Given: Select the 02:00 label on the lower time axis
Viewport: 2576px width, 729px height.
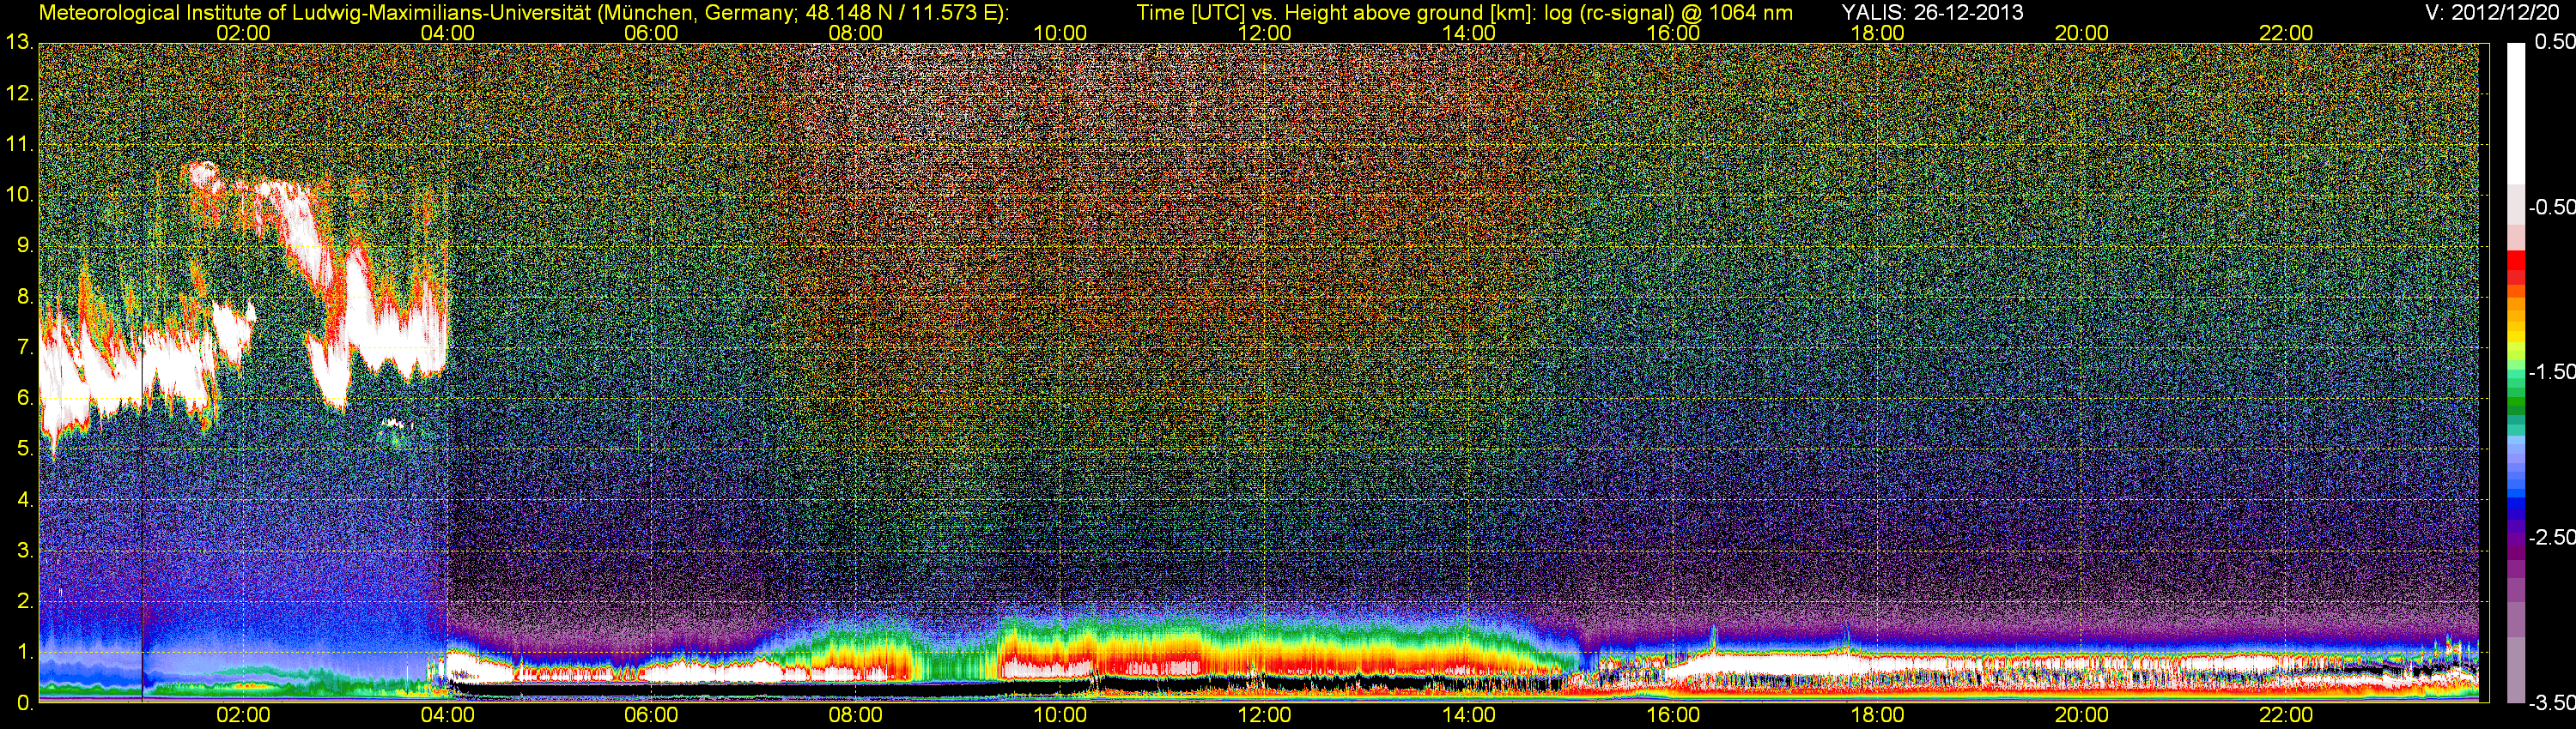Looking at the screenshot, I should 243,716.
